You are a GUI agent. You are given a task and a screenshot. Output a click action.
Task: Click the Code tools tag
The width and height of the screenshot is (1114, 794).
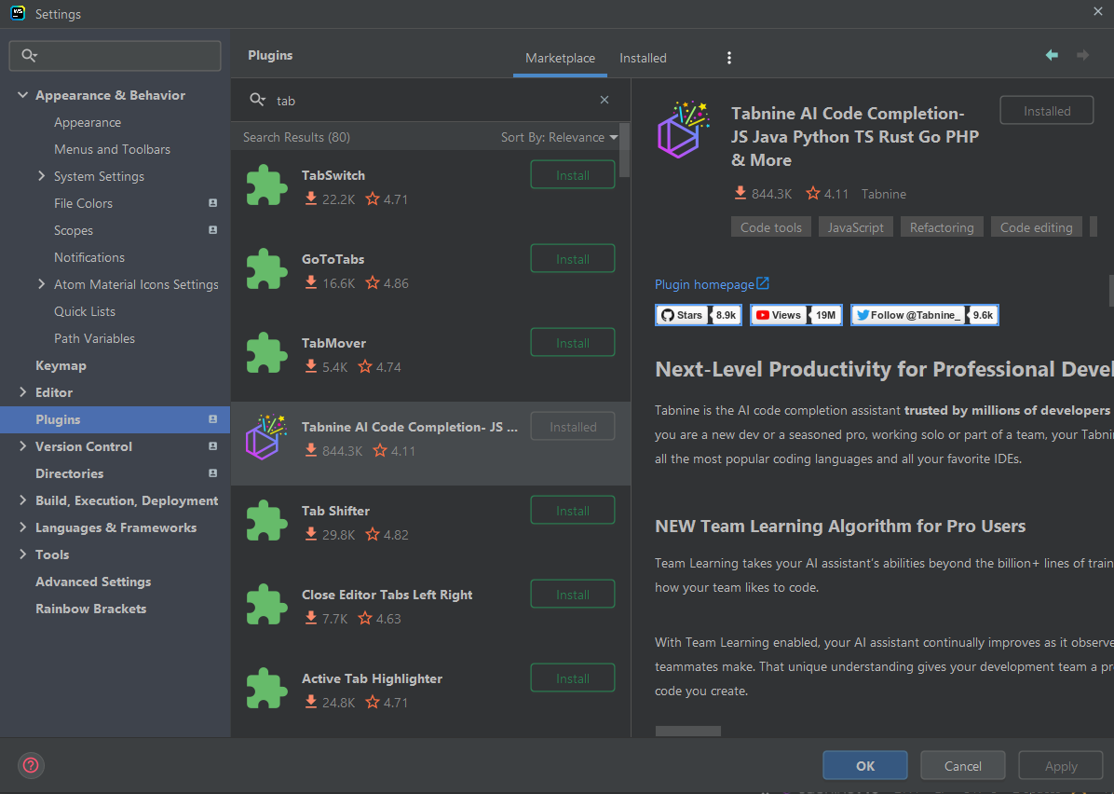pyautogui.click(x=770, y=227)
